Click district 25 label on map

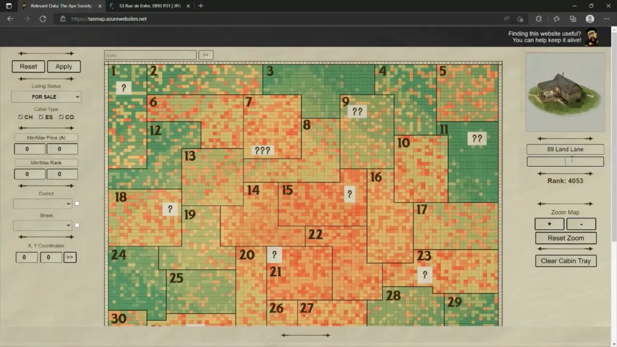click(x=176, y=278)
